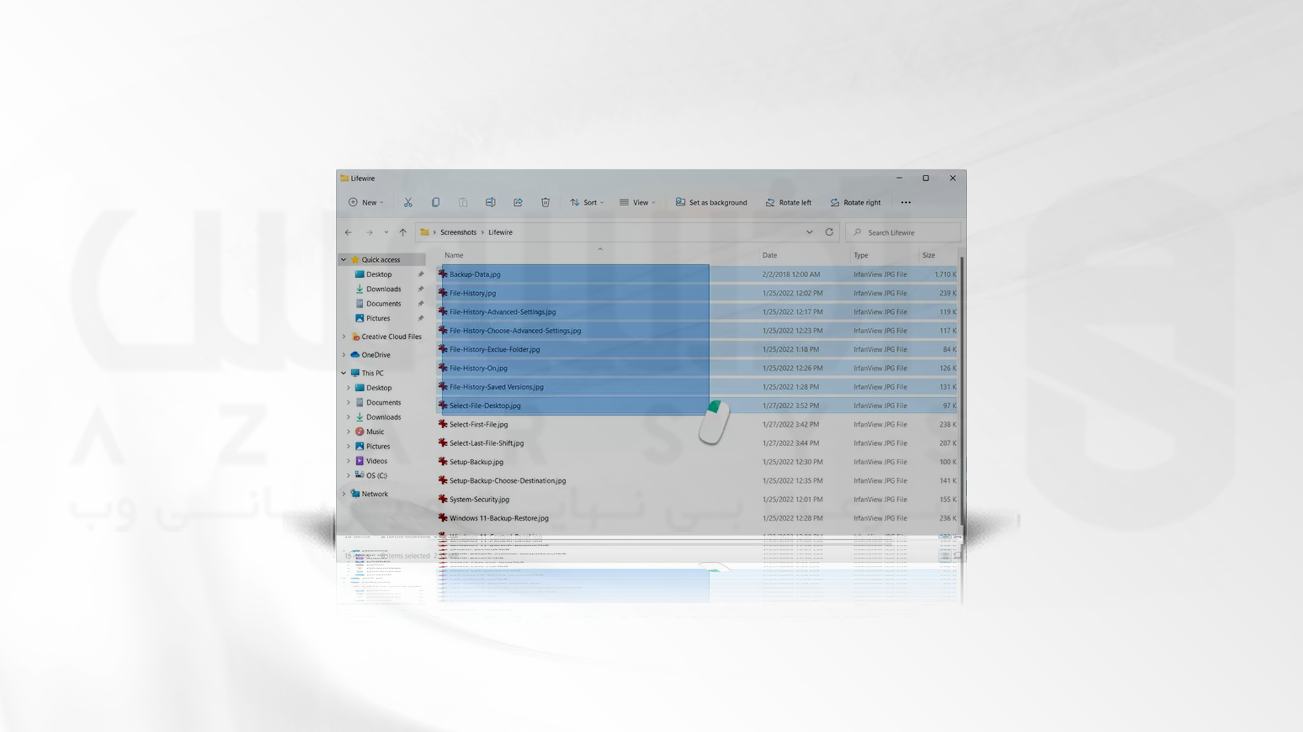Expand the Creative Cloud Files section
This screenshot has width=1303, height=732.
click(343, 336)
